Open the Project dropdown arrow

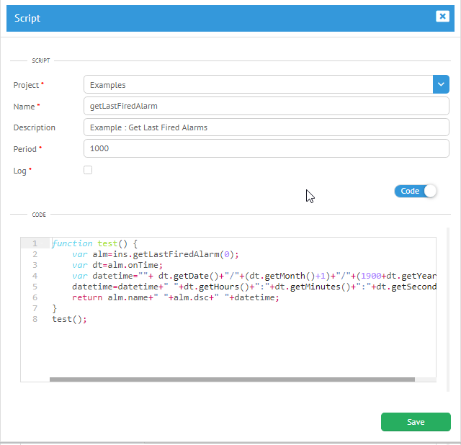(441, 84)
